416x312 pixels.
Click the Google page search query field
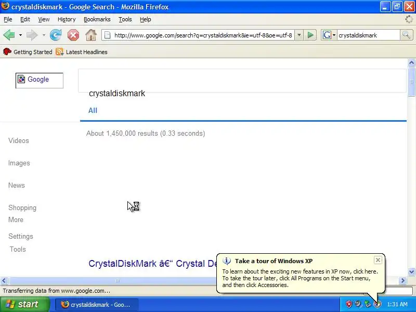[x=242, y=81]
